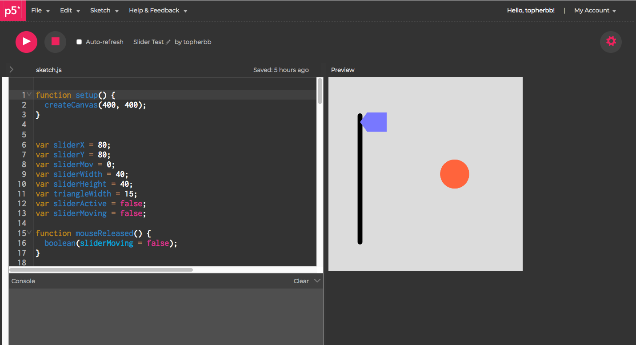Click the orange circle in preview
Viewport: 636px width, 345px height.
pos(455,174)
